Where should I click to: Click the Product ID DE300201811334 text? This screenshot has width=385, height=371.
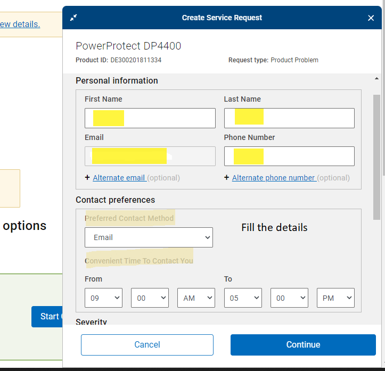(118, 60)
